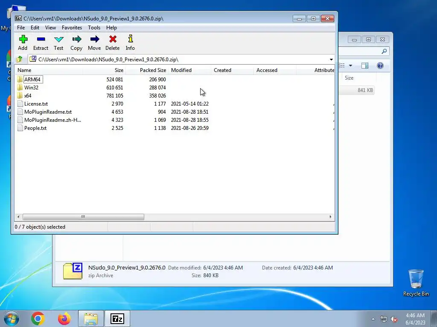Click scrollbar left arrow
437x327 pixels.
(x=18, y=217)
